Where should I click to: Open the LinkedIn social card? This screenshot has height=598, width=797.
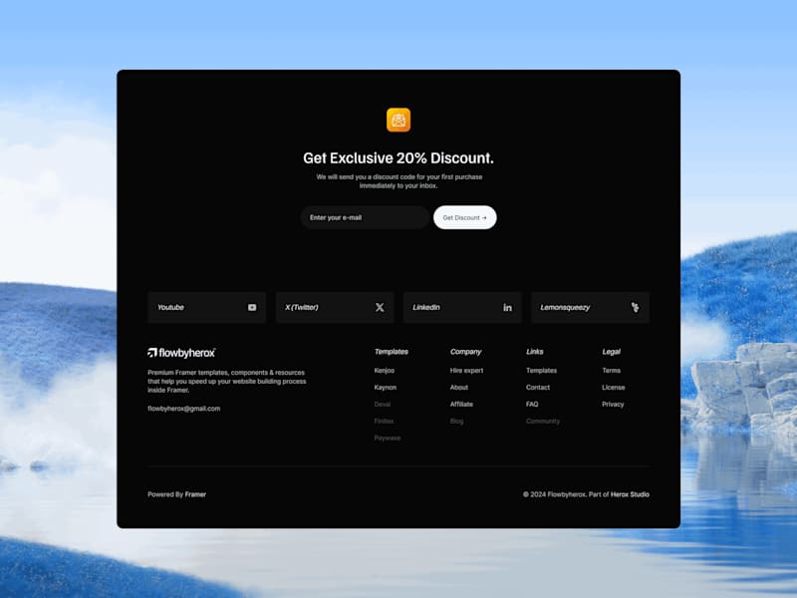462,307
